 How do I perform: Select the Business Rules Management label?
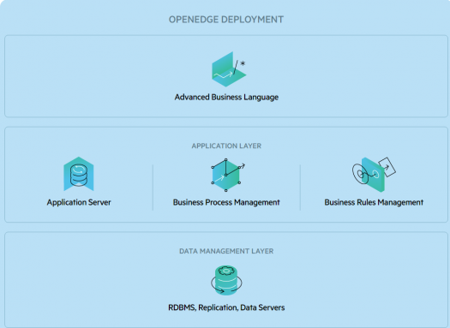tap(374, 202)
